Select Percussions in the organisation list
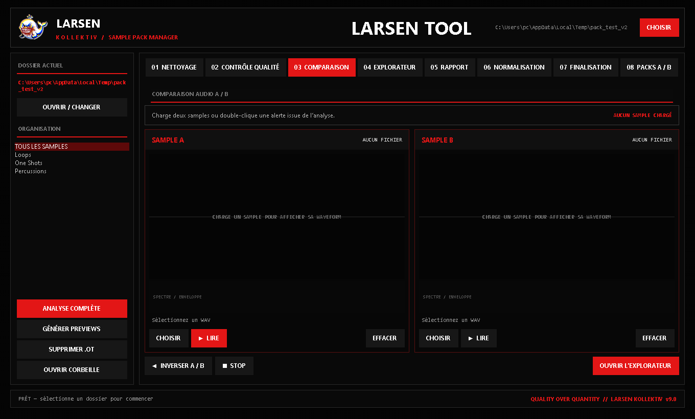Viewport: 695px width, 419px height. 72,171
